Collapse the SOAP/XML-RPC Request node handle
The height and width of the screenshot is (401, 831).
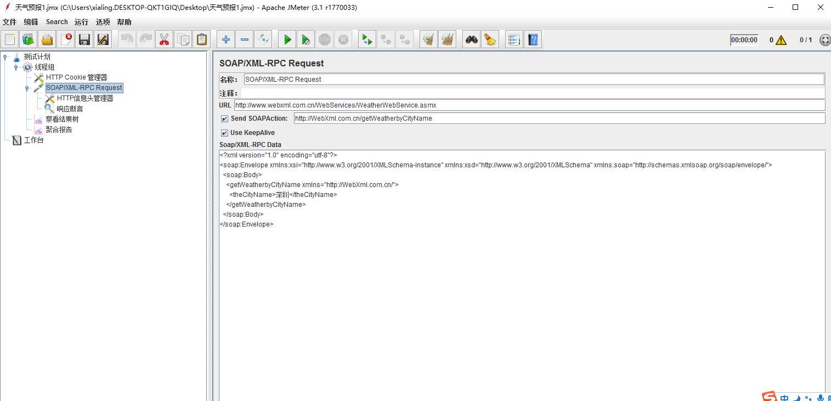point(27,88)
